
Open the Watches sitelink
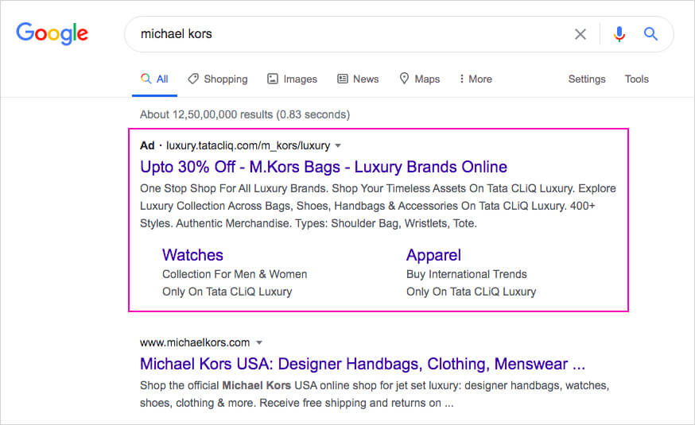(192, 255)
